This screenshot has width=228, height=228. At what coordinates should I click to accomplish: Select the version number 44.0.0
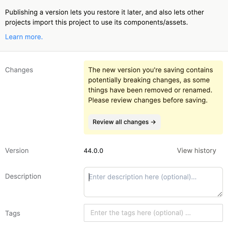point(93,151)
